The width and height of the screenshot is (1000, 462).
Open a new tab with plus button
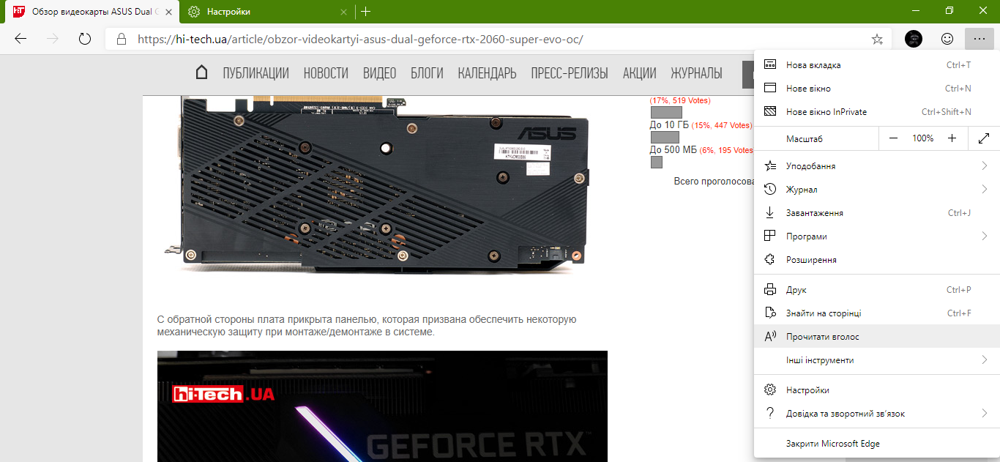point(366,12)
